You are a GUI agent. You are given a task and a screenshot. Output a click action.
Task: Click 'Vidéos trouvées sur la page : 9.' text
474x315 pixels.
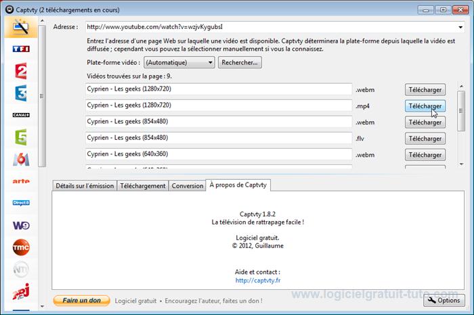(x=129, y=76)
